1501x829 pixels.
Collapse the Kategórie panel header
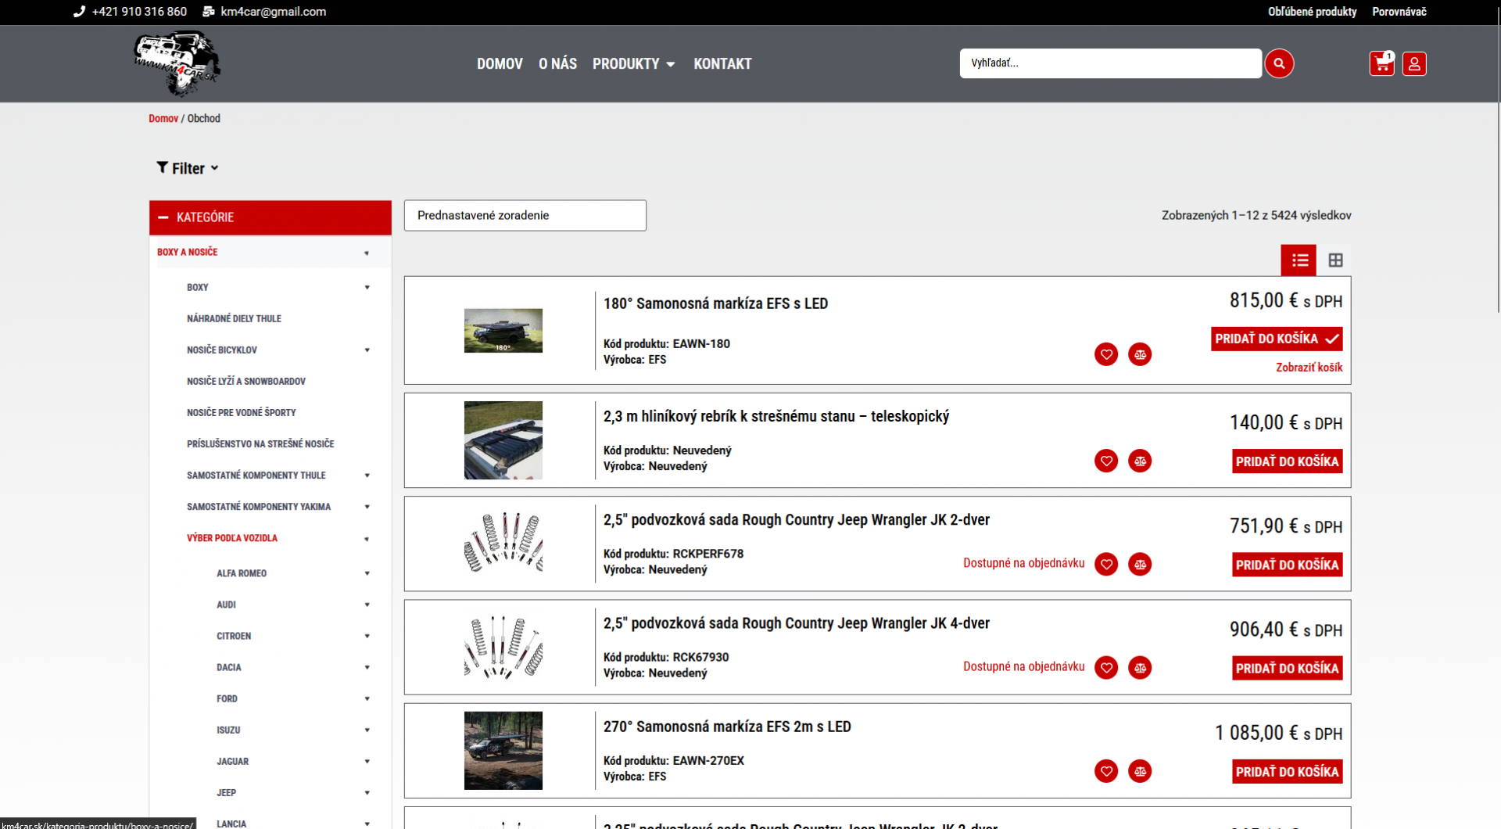pyautogui.click(x=270, y=217)
